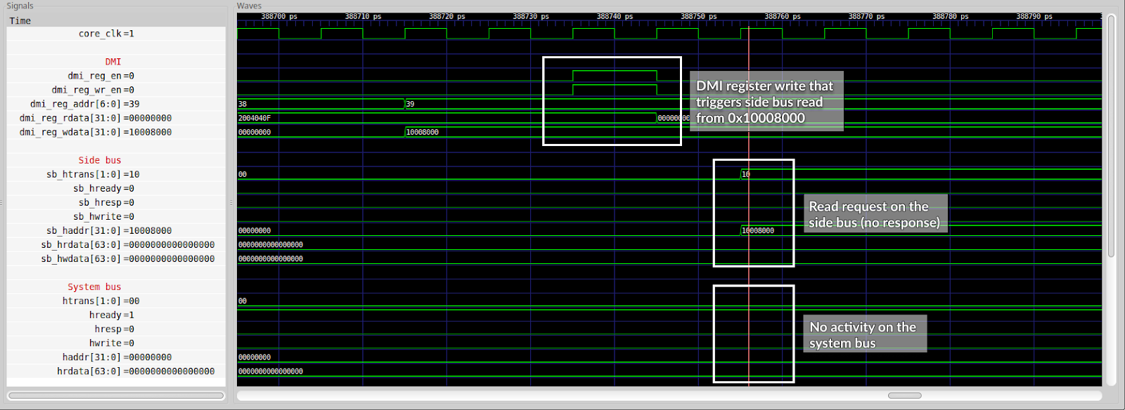1125x410 pixels.
Task: Click the 388740 ps timeline marker
Action: point(615,16)
